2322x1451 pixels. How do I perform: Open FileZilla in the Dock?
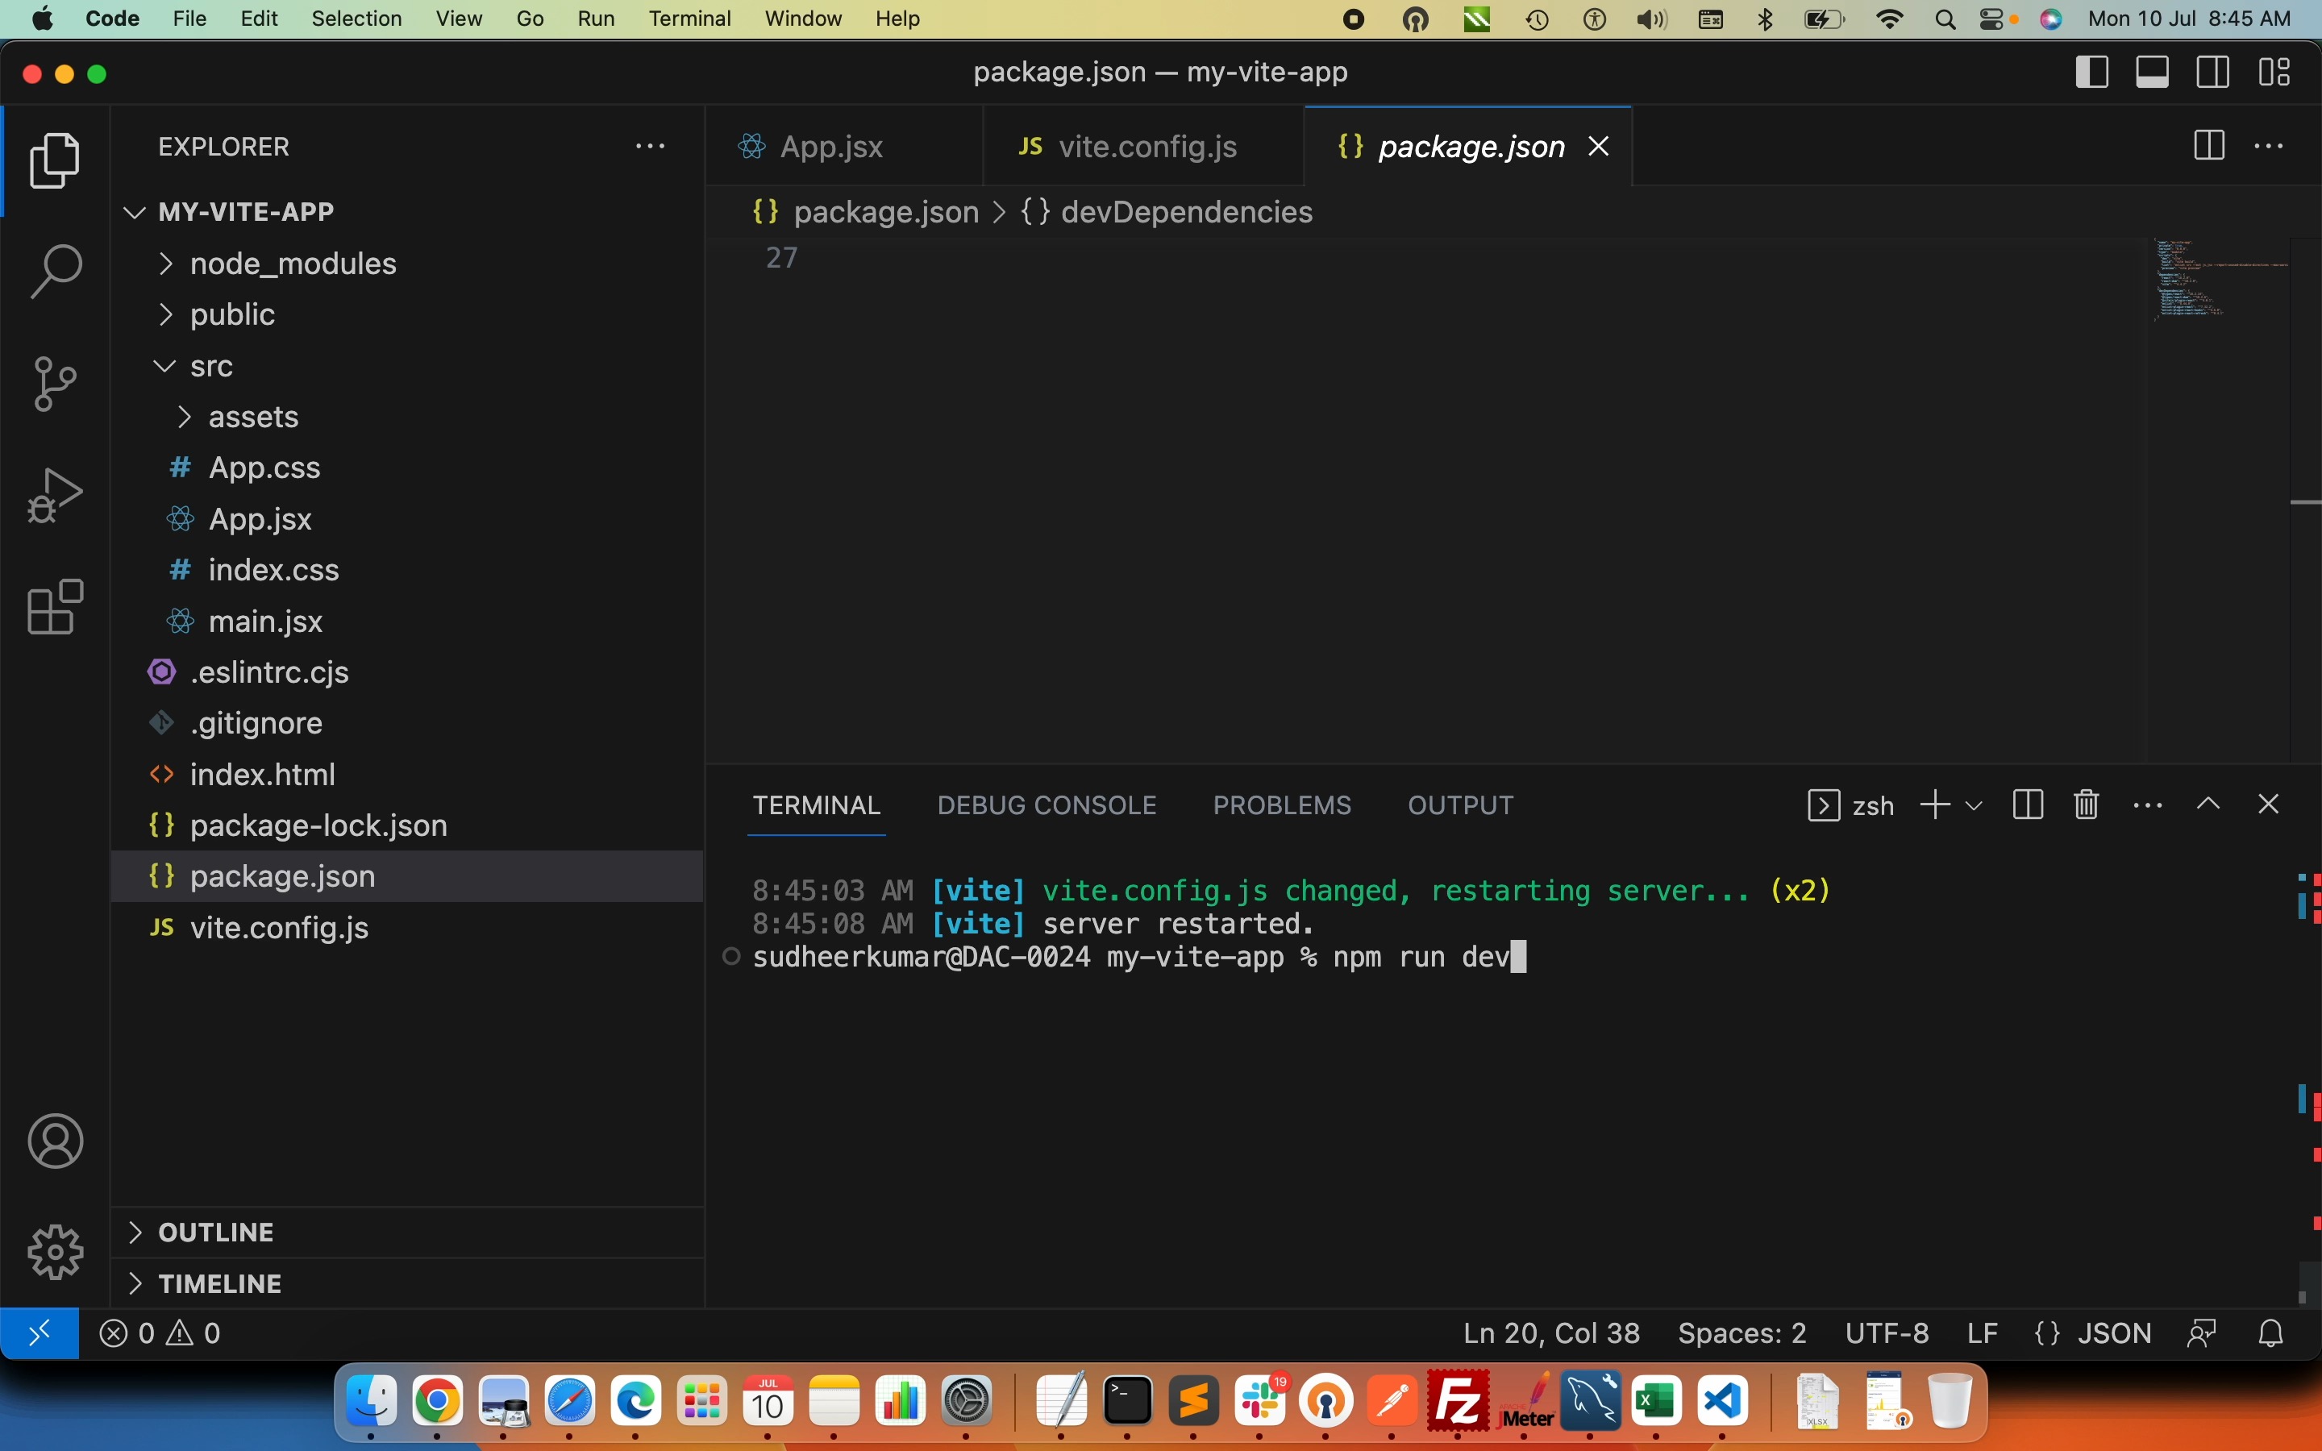(x=1459, y=1403)
